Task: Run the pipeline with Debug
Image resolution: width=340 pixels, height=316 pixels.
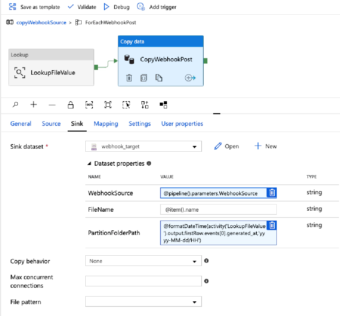Action: pyautogui.click(x=116, y=6)
